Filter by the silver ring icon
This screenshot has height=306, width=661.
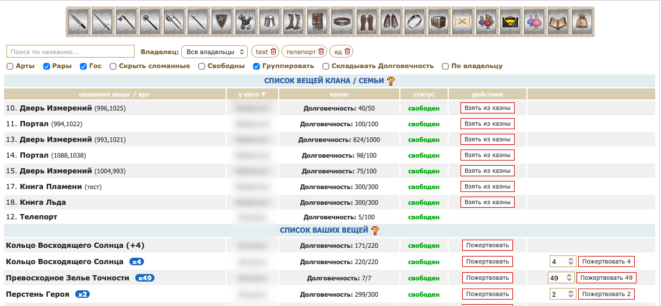(414, 22)
